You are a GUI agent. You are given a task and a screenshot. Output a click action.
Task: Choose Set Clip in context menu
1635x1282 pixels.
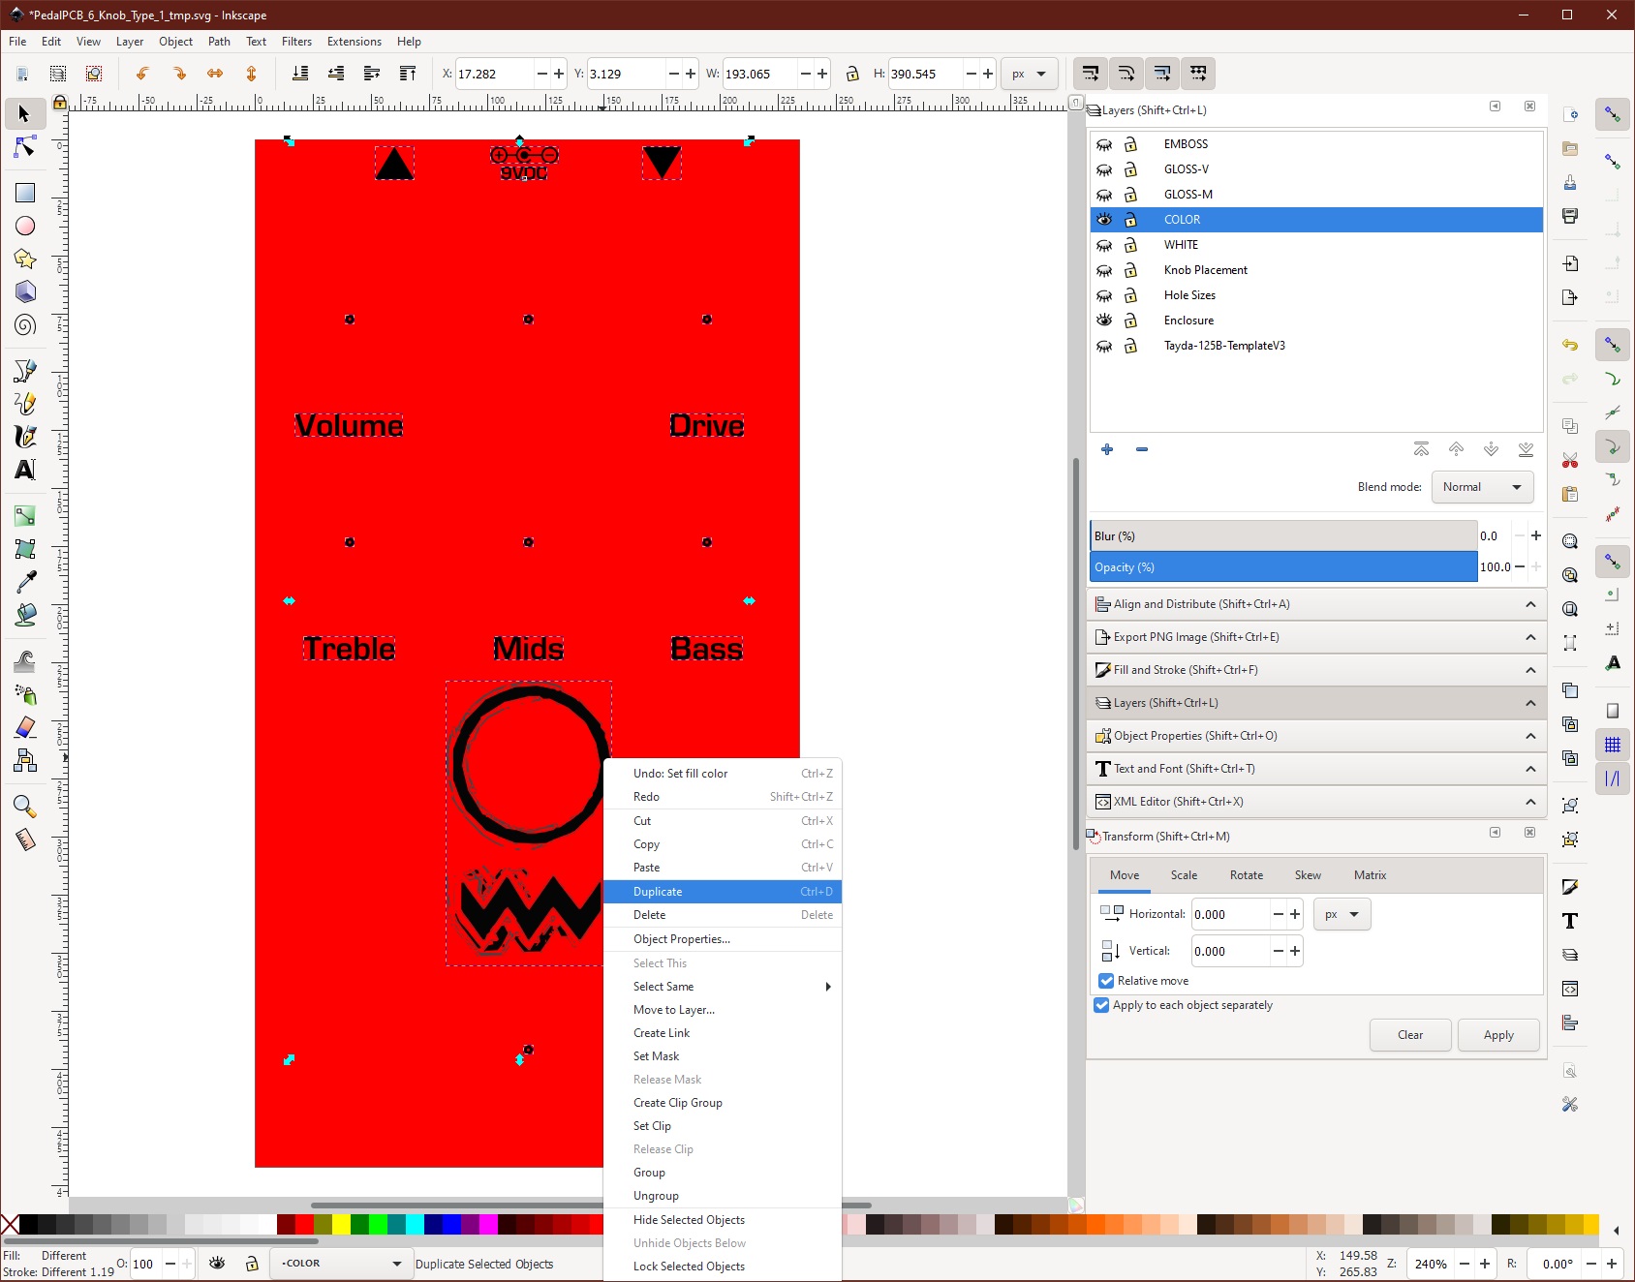coord(723,1126)
